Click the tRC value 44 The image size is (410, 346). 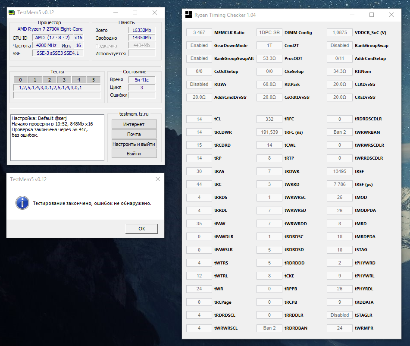[x=199, y=184]
